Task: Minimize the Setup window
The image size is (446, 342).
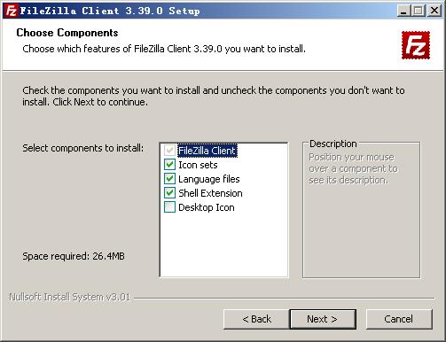Action: pos(403,11)
